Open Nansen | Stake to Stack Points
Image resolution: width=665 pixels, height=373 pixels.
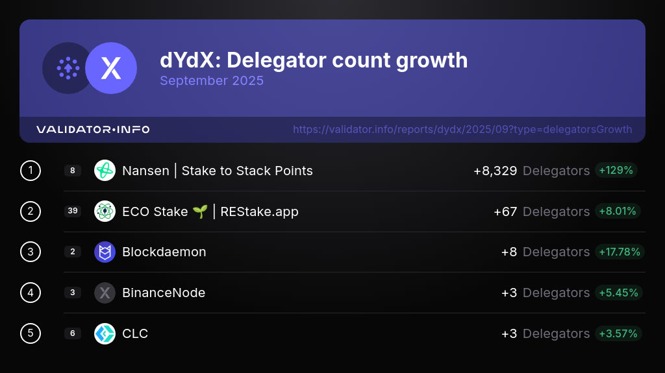click(218, 171)
